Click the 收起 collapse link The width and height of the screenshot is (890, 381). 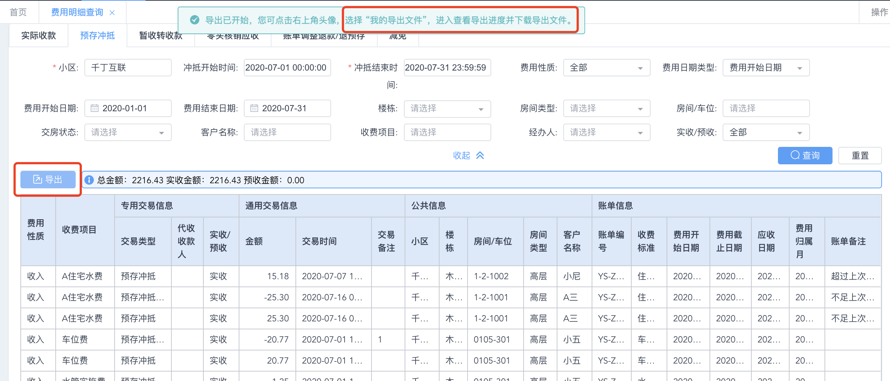tap(462, 156)
